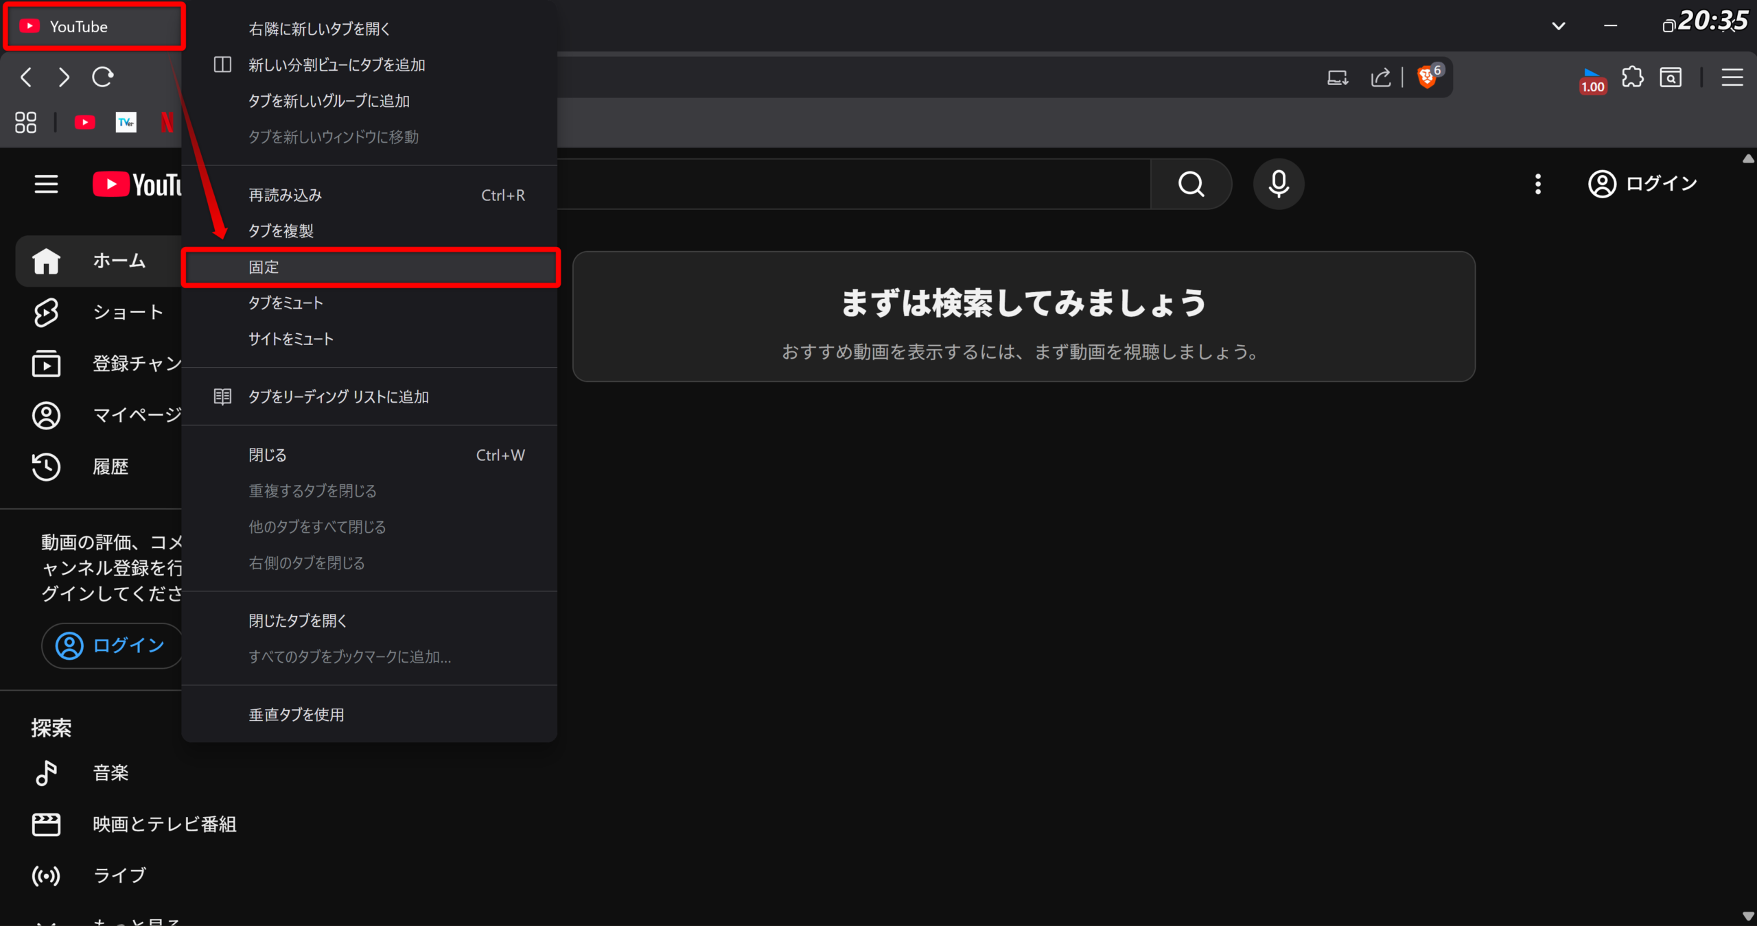Open TVer bookmark icon in bookmarks bar
Image resolution: width=1757 pixels, height=926 pixels.
click(126, 123)
